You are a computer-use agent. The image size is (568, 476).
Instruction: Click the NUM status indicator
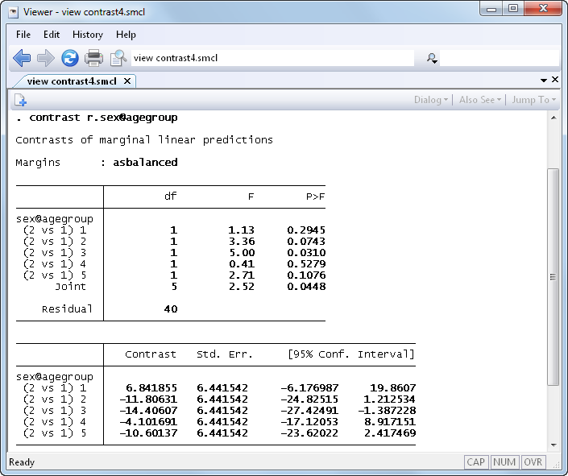tap(504, 462)
